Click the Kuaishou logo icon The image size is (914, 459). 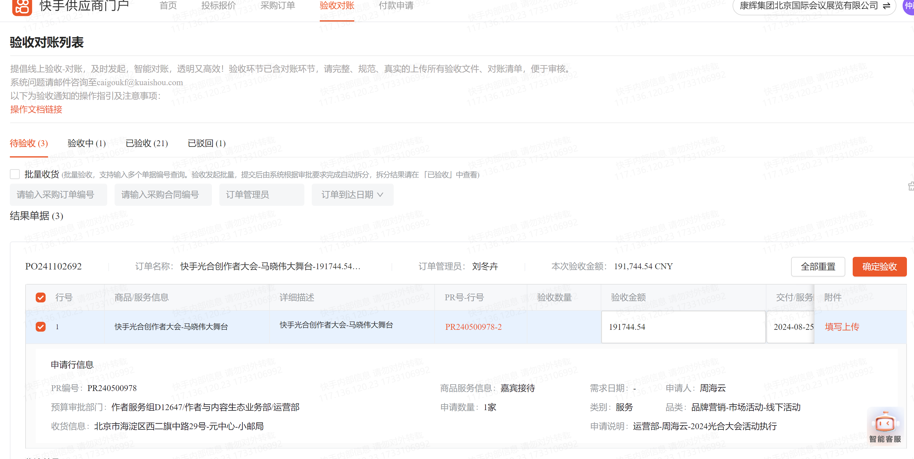click(22, 6)
